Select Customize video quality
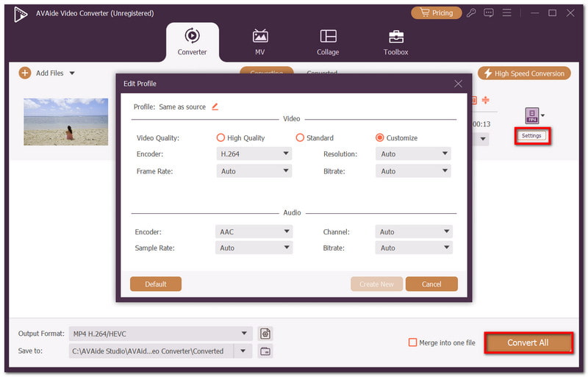Viewport: 588px width, 377px height. click(379, 137)
